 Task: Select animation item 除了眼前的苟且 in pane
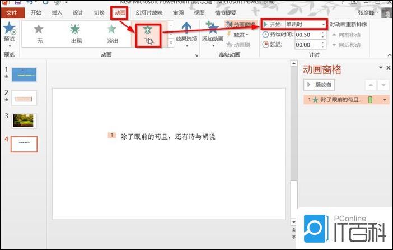[x=347, y=100]
